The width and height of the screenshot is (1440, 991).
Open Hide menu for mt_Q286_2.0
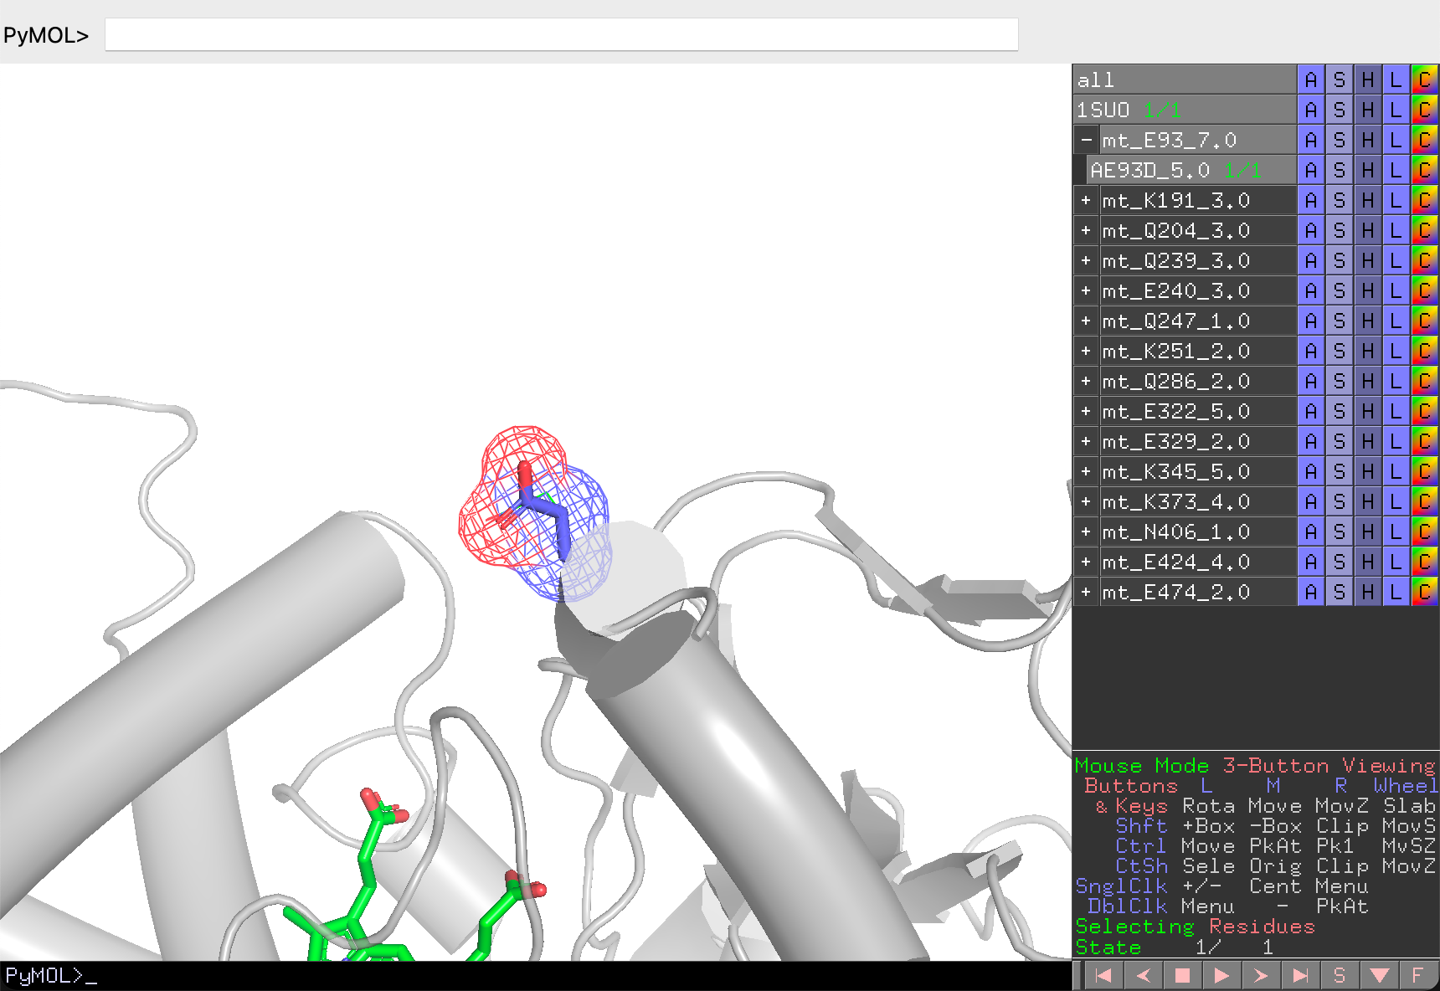(x=1368, y=381)
